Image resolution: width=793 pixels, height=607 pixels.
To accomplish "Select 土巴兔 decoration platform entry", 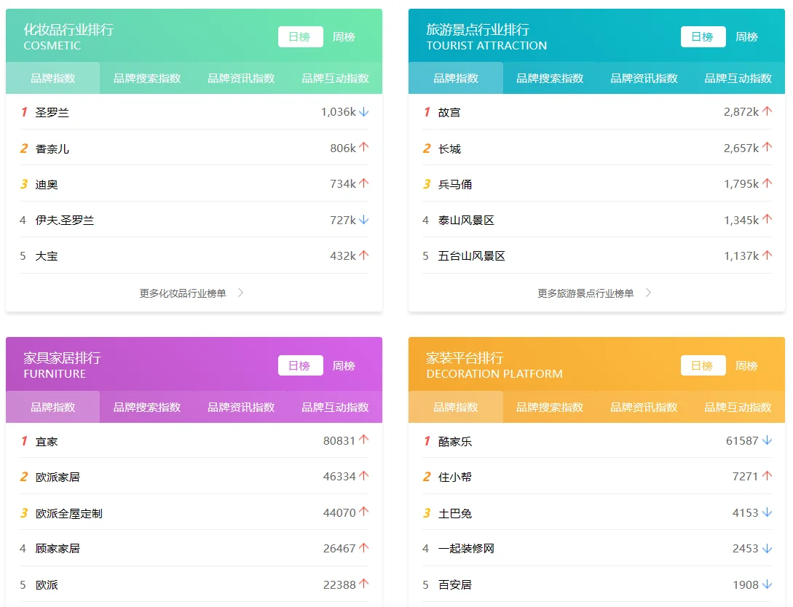I will [454, 514].
